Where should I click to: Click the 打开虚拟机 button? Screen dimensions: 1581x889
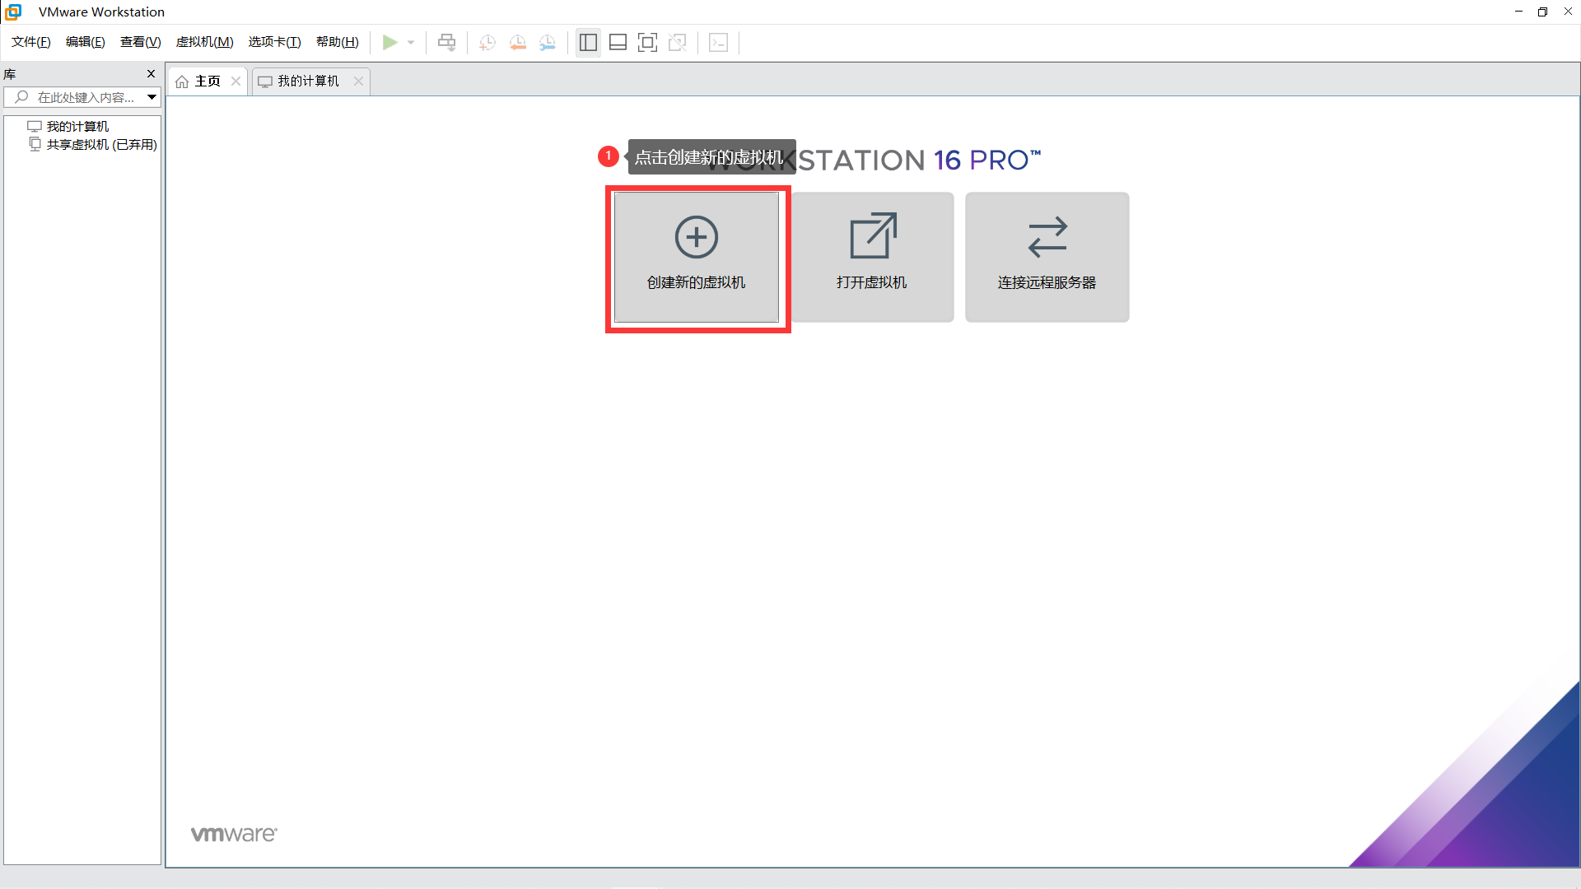point(872,257)
